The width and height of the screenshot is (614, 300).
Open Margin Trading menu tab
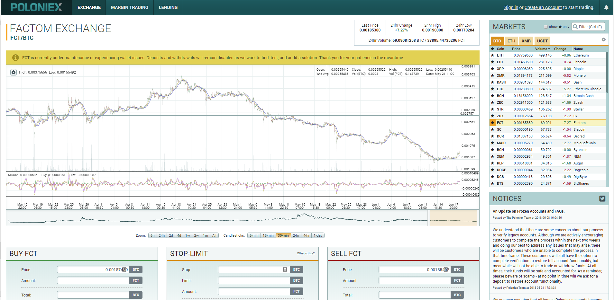(x=130, y=7)
